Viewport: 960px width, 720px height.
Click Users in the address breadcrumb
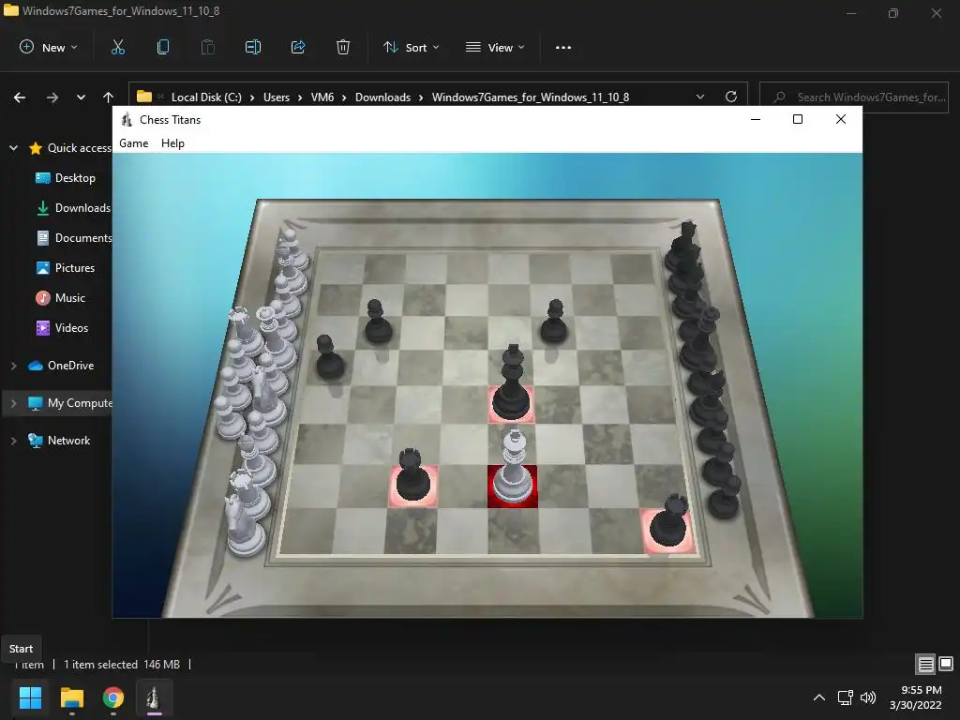coord(277,97)
